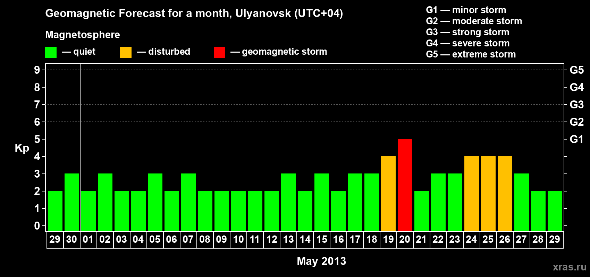Click '— geomagnetic storm' legend label
The image size is (590, 277).
click(279, 52)
